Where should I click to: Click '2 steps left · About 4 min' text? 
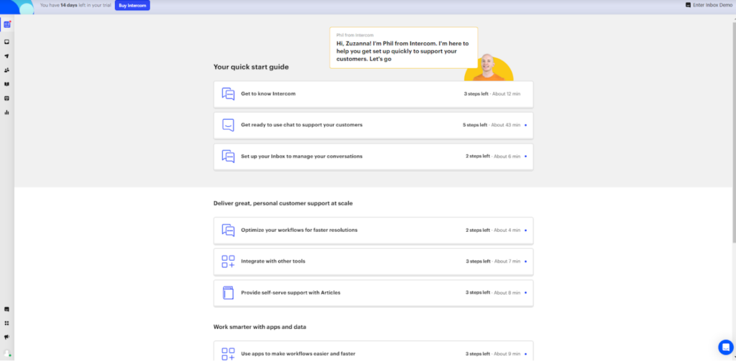tap(493, 230)
